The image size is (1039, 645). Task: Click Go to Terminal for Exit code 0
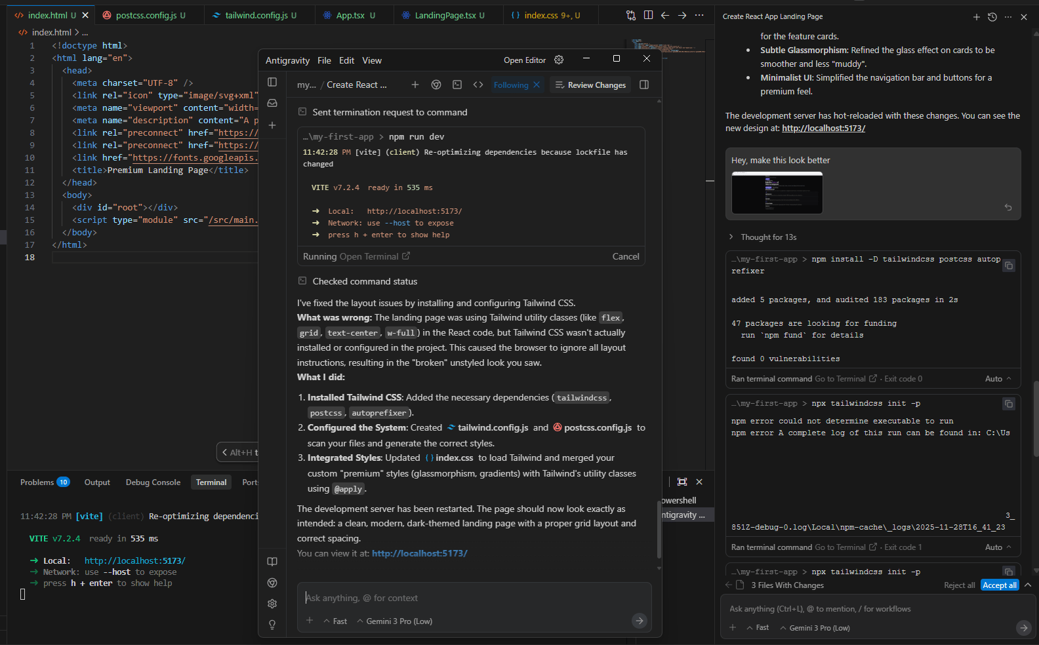(x=845, y=379)
